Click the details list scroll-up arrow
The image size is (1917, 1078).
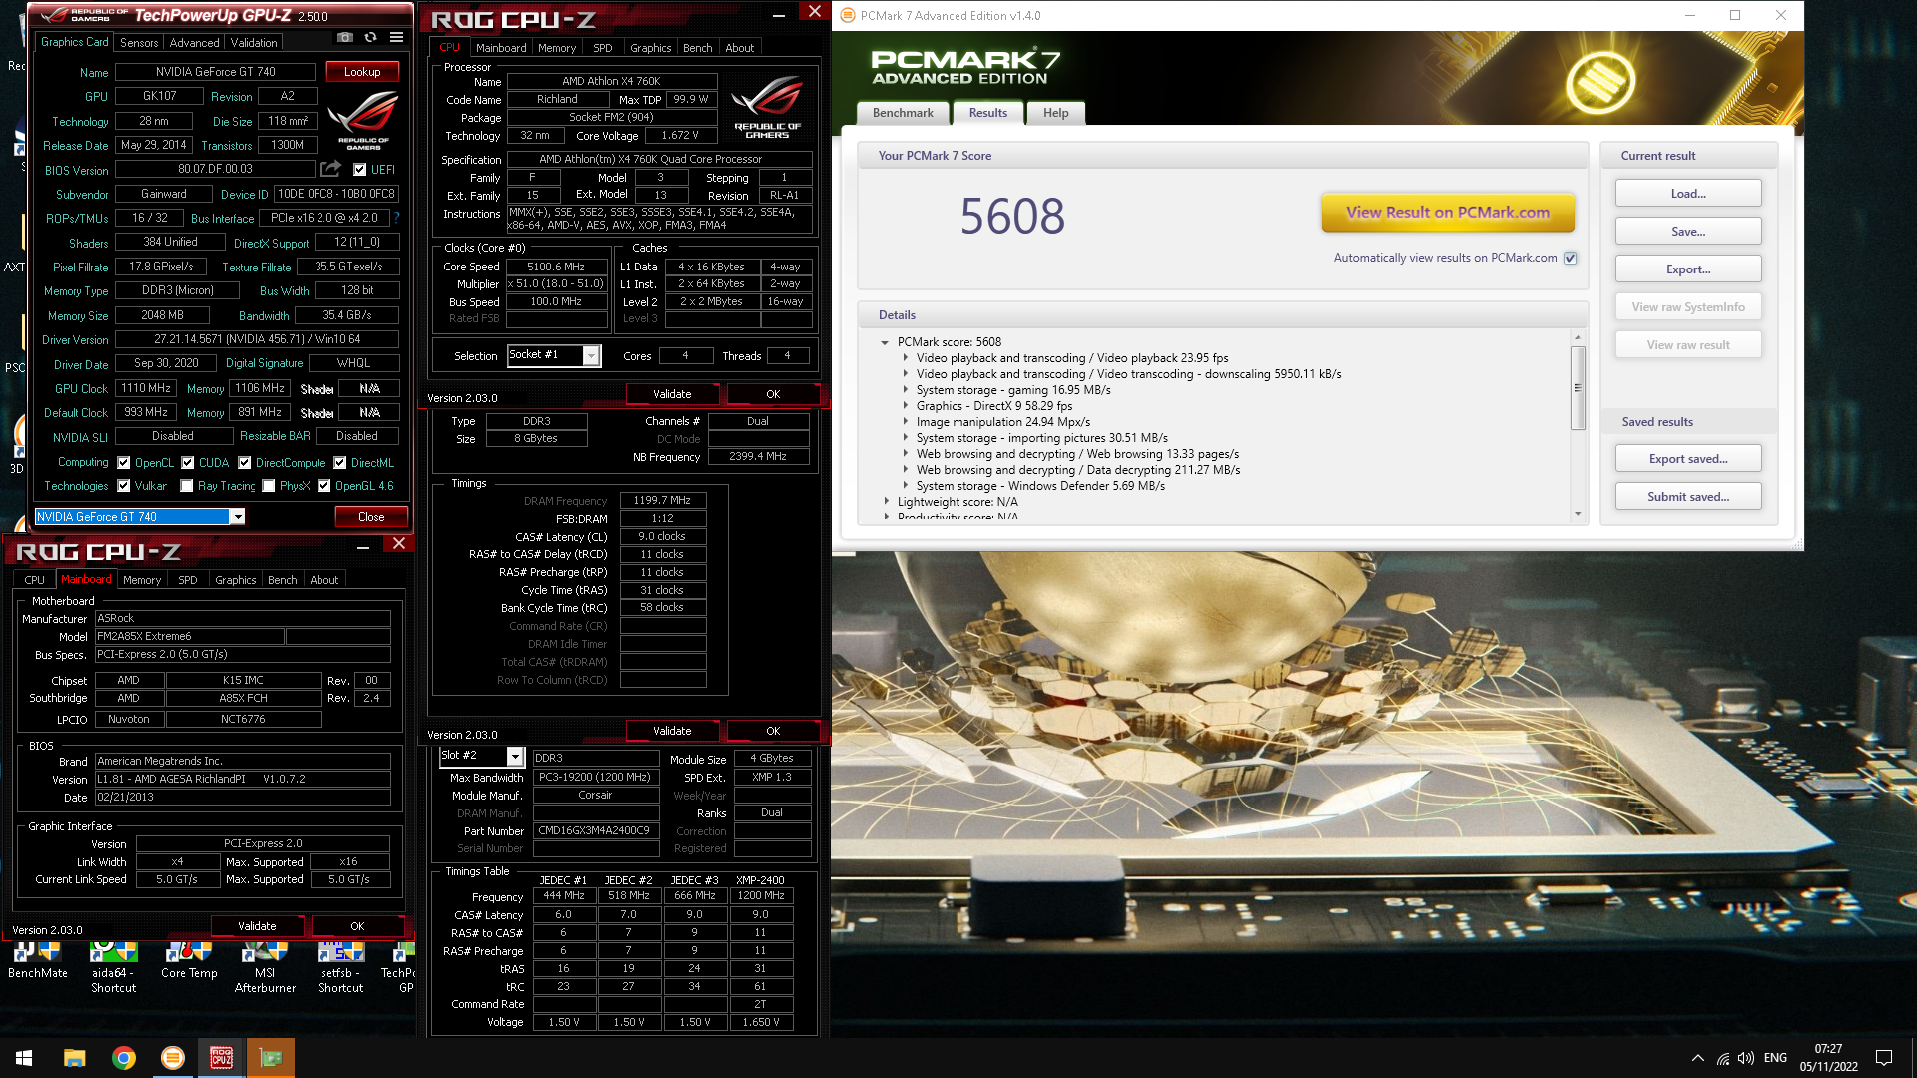1578,337
